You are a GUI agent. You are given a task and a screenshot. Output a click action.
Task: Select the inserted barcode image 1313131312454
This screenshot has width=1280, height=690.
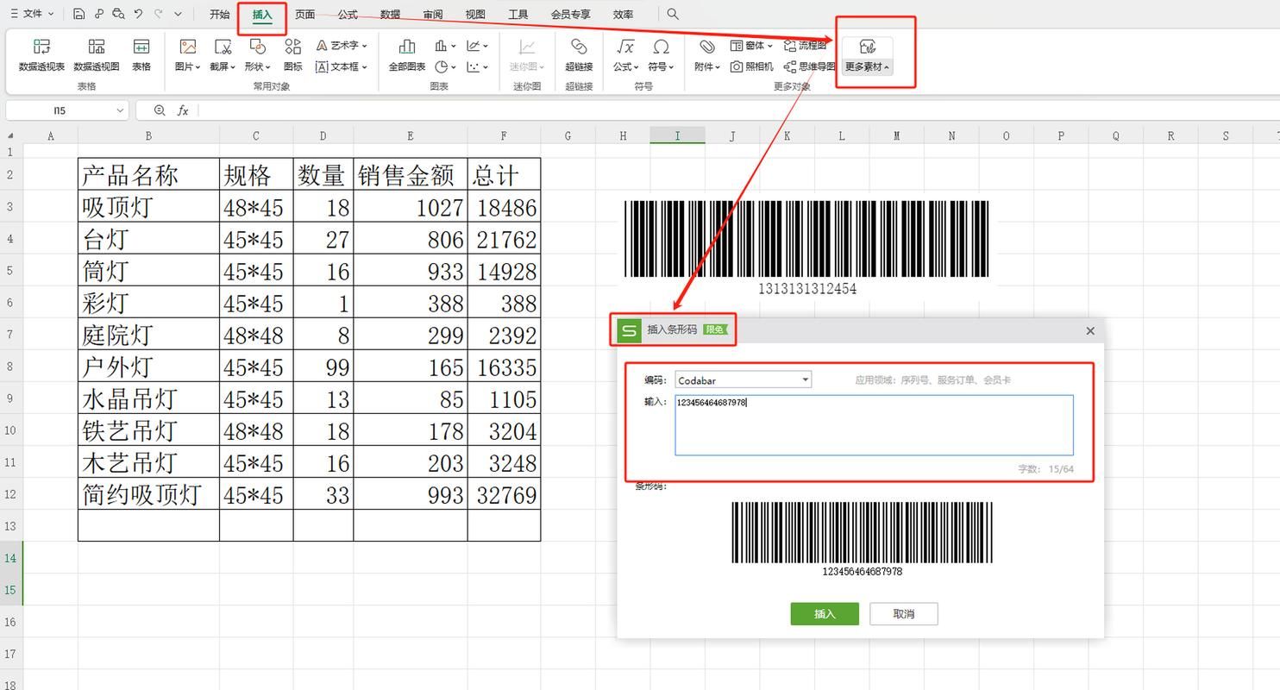(x=807, y=248)
